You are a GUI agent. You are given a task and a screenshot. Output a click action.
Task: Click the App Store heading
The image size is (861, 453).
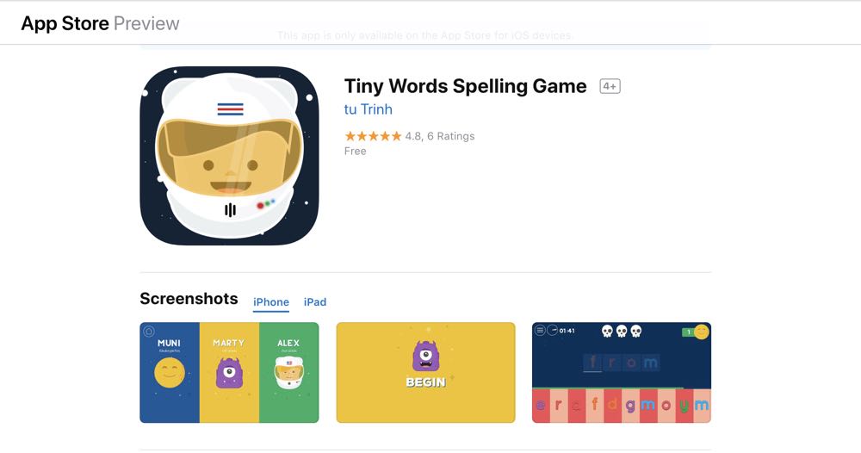tap(65, 23)
